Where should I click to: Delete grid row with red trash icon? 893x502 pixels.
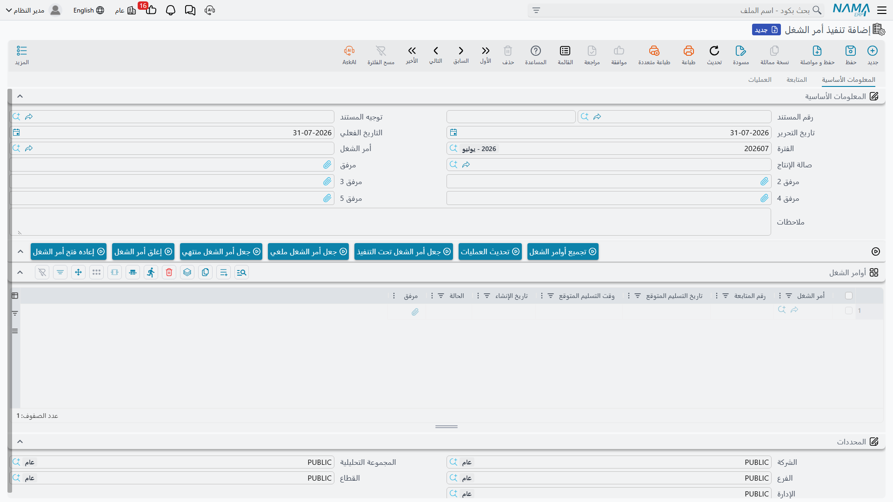coord(169,272)
